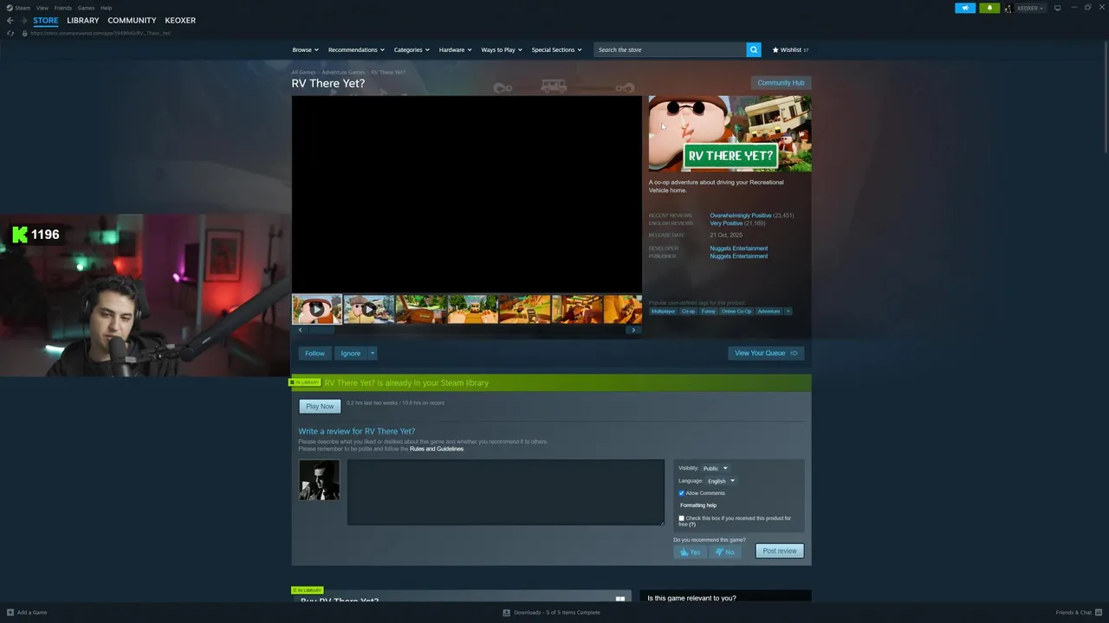Image resolution: width=1109 pixels, height=623 pixels.
Task: Change review Visibility dropdown from Public
Action: point(715,468)
